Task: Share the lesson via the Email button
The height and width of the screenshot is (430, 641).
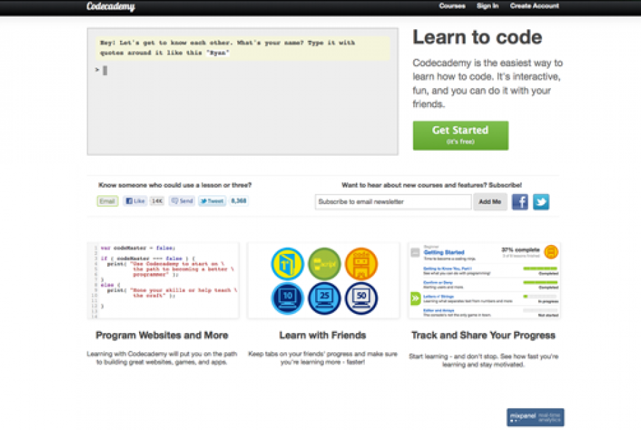Action: pos(108,201)
